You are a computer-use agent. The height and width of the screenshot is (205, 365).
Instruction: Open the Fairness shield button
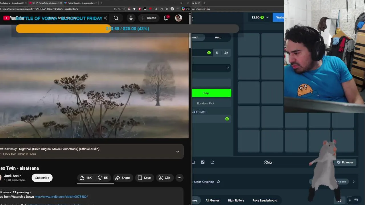(x=345, y=162)
